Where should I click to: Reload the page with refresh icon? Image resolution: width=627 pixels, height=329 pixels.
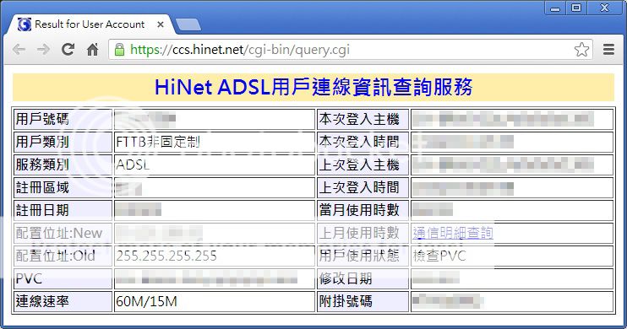tap(68, 50)
